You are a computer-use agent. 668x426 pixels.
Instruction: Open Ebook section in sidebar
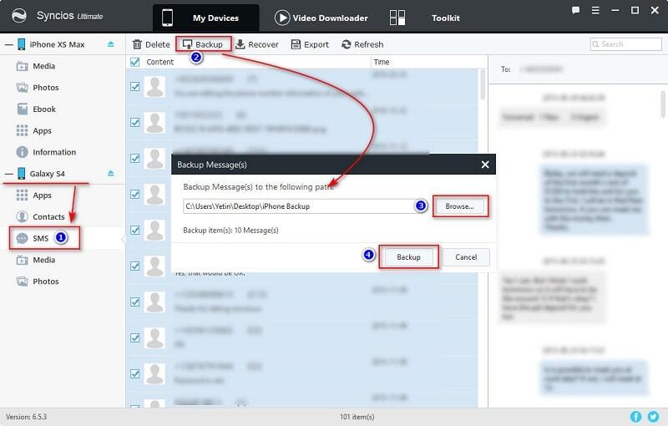(44, 109)
